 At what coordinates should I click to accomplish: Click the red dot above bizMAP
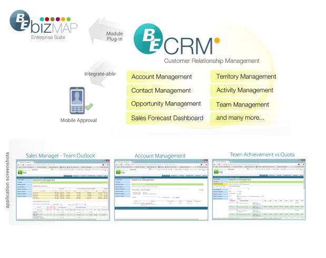(47, 20)
